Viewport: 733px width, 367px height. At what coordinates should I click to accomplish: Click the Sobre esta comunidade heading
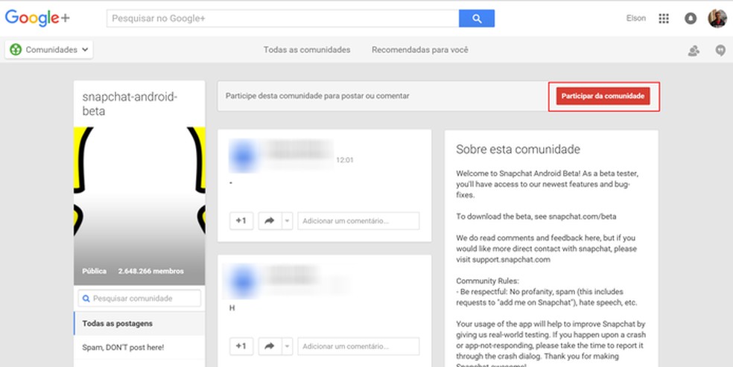point(518,150)
